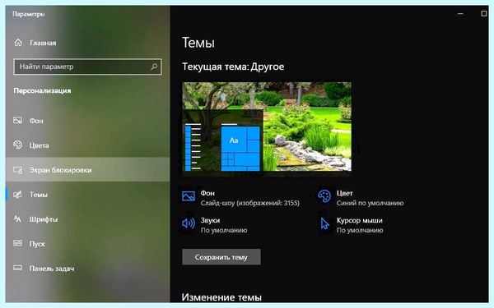Select Экран блокировки in sidebar

87,170
